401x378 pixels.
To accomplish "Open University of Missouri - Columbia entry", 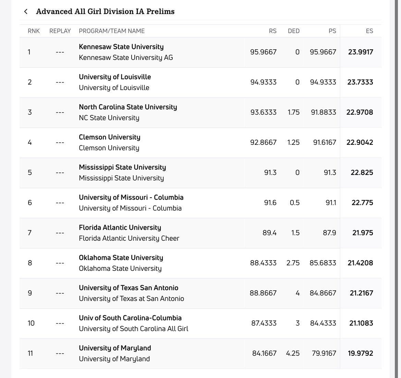I will point(131,198).
